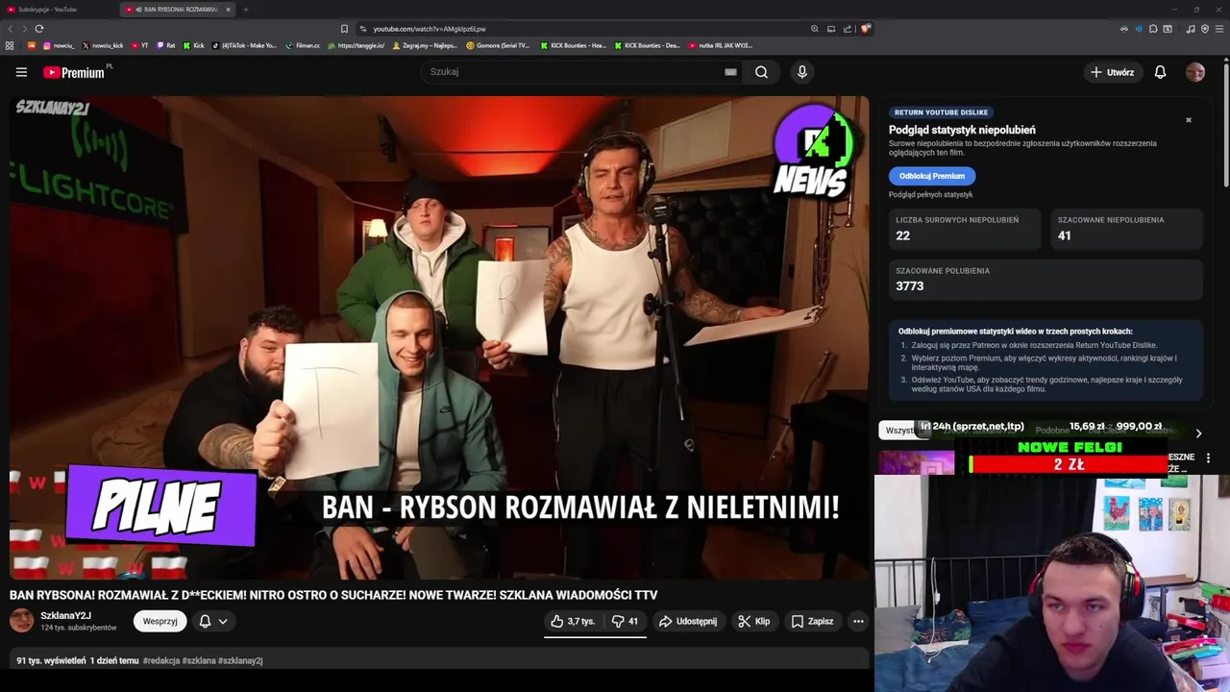Open the apps grid on bookmarks bar
This screenshot has width=1230, height=692.
(10, 45)
